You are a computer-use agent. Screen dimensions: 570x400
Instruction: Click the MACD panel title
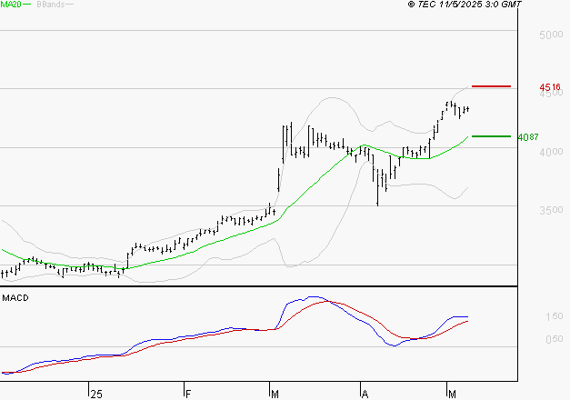click(15, 298)
